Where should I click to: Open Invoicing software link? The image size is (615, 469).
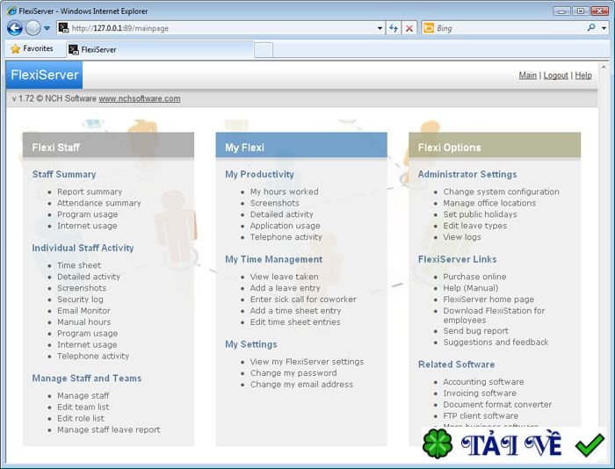[480, 393]
